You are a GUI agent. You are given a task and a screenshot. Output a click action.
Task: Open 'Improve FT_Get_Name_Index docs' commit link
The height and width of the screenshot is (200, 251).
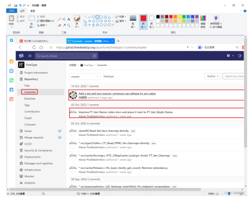126,112
